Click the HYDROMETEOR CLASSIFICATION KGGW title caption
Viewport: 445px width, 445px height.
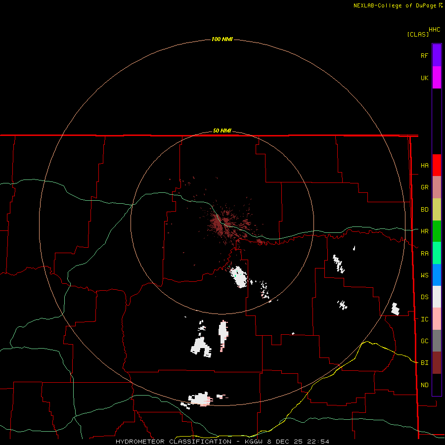pyautogui.click(x=222, y=442)
